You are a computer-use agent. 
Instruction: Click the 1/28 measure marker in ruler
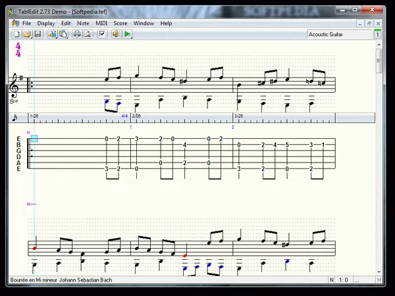pos(34,116)
